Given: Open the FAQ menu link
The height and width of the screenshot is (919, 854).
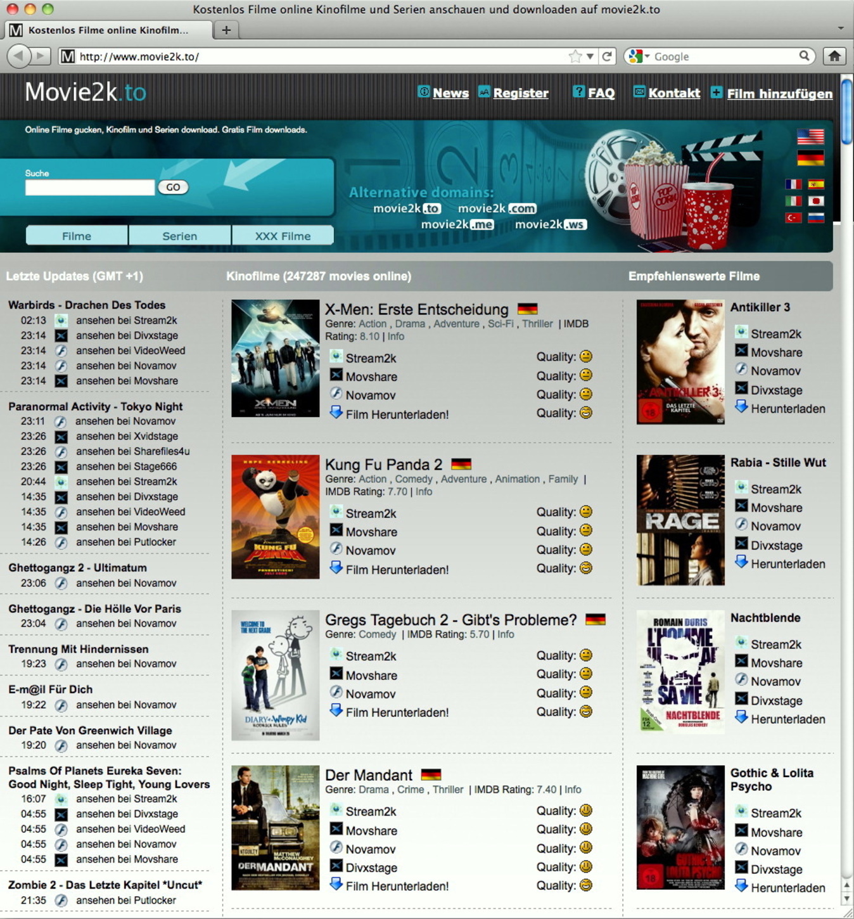Looking at the screenshot, I should (601, 93).
